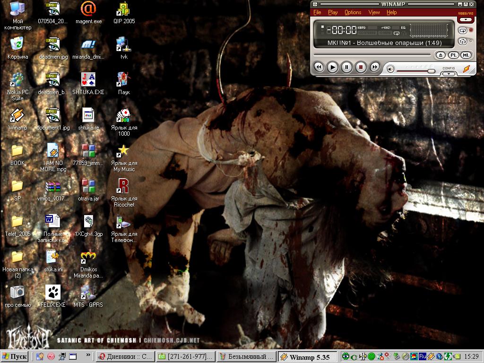
Task: Select the Winamp desktop shortcut
Action: click(17, 120)
